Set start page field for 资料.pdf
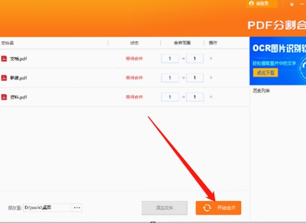The image size is (306, 223). pos(170,97)
